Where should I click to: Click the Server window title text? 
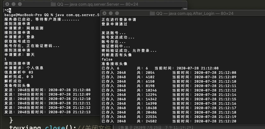97,4
